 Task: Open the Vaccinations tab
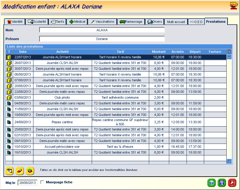click(102, 22)
